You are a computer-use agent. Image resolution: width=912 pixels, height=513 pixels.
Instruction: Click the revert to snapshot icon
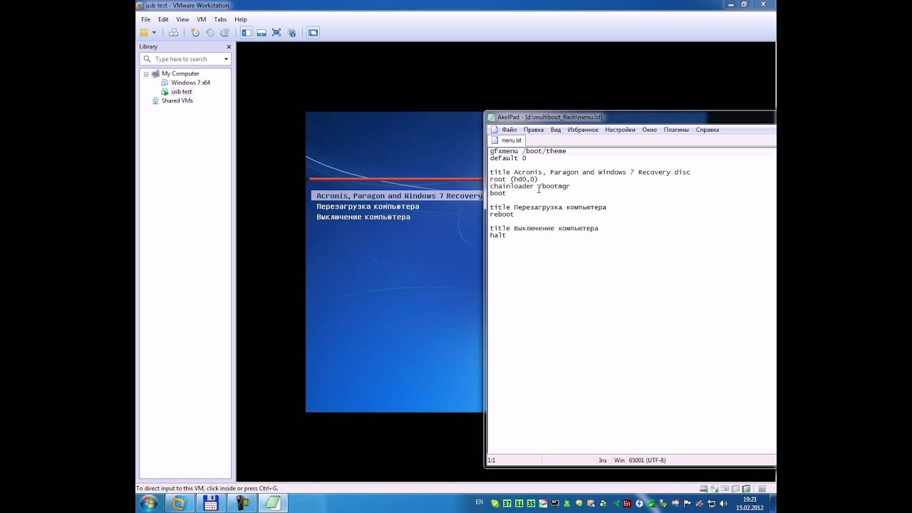pyautogui.click(x=210, y=33)
